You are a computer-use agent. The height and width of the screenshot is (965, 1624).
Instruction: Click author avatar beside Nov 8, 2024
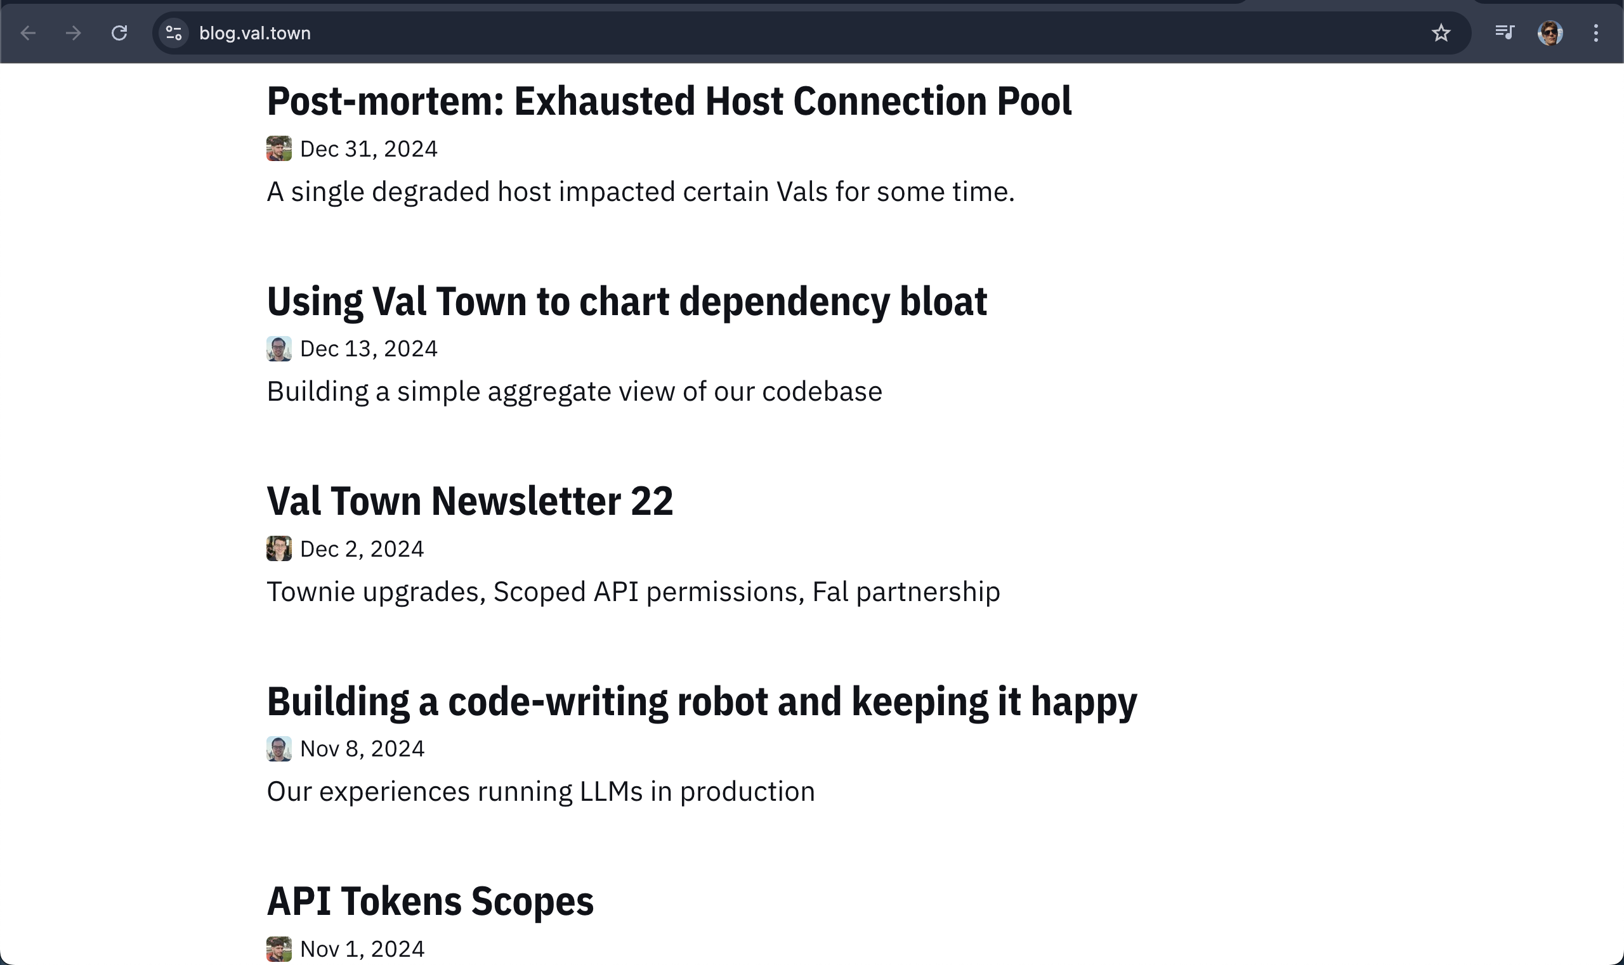click(279, 749)
